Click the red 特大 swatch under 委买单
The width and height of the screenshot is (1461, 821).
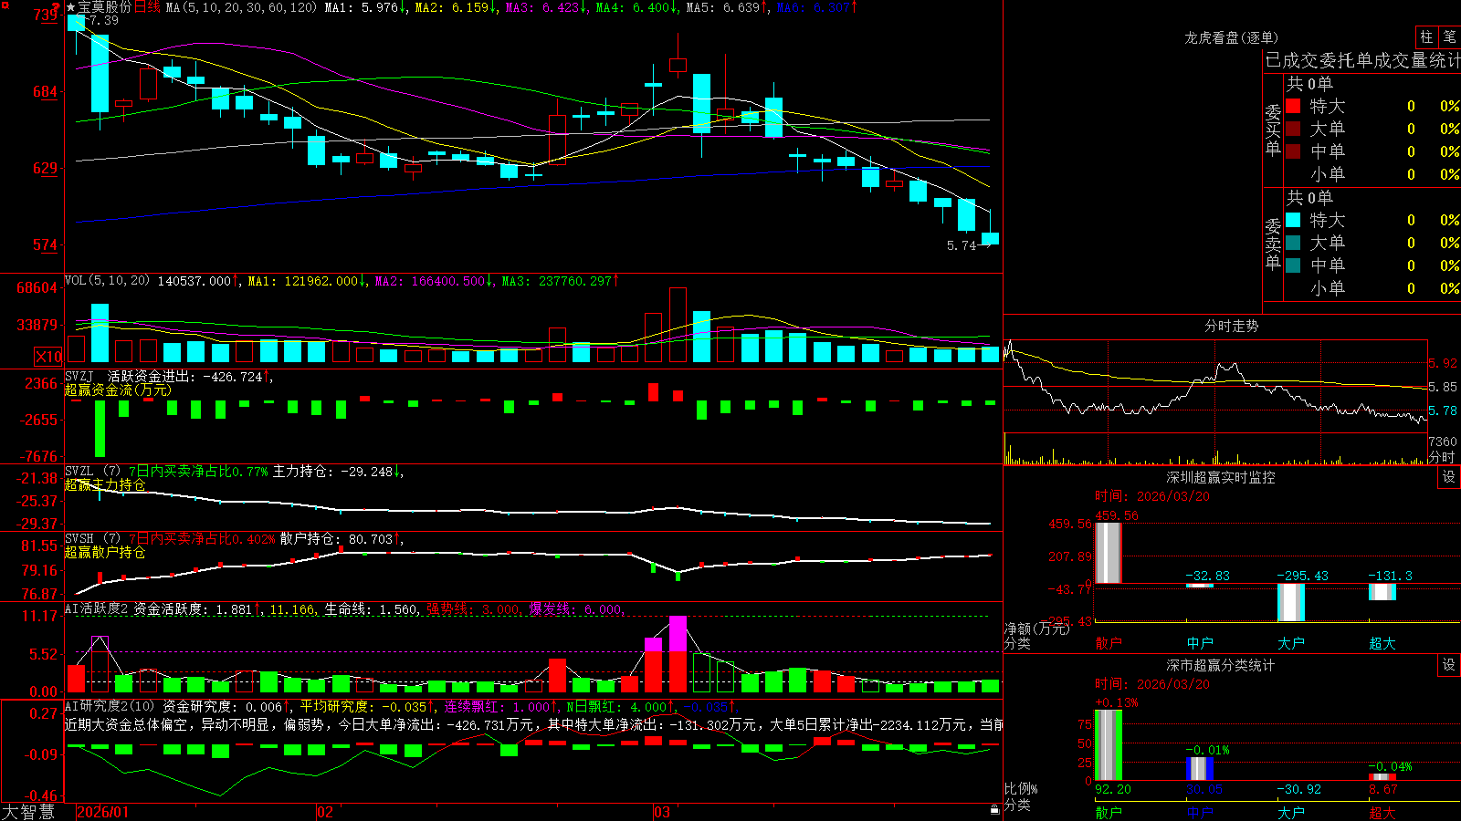click(x=1293, y=106)
